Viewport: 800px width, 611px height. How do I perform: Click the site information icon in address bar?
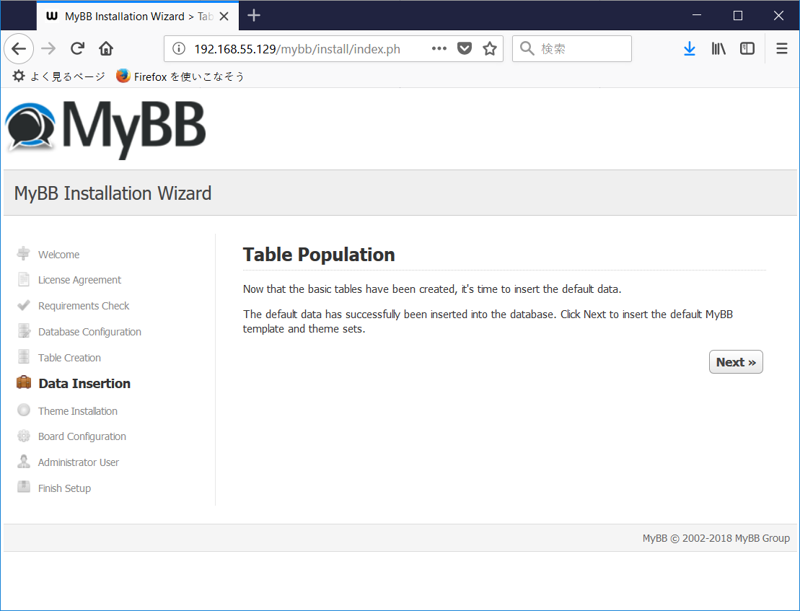pyautogui.click(x=178, y=49)
